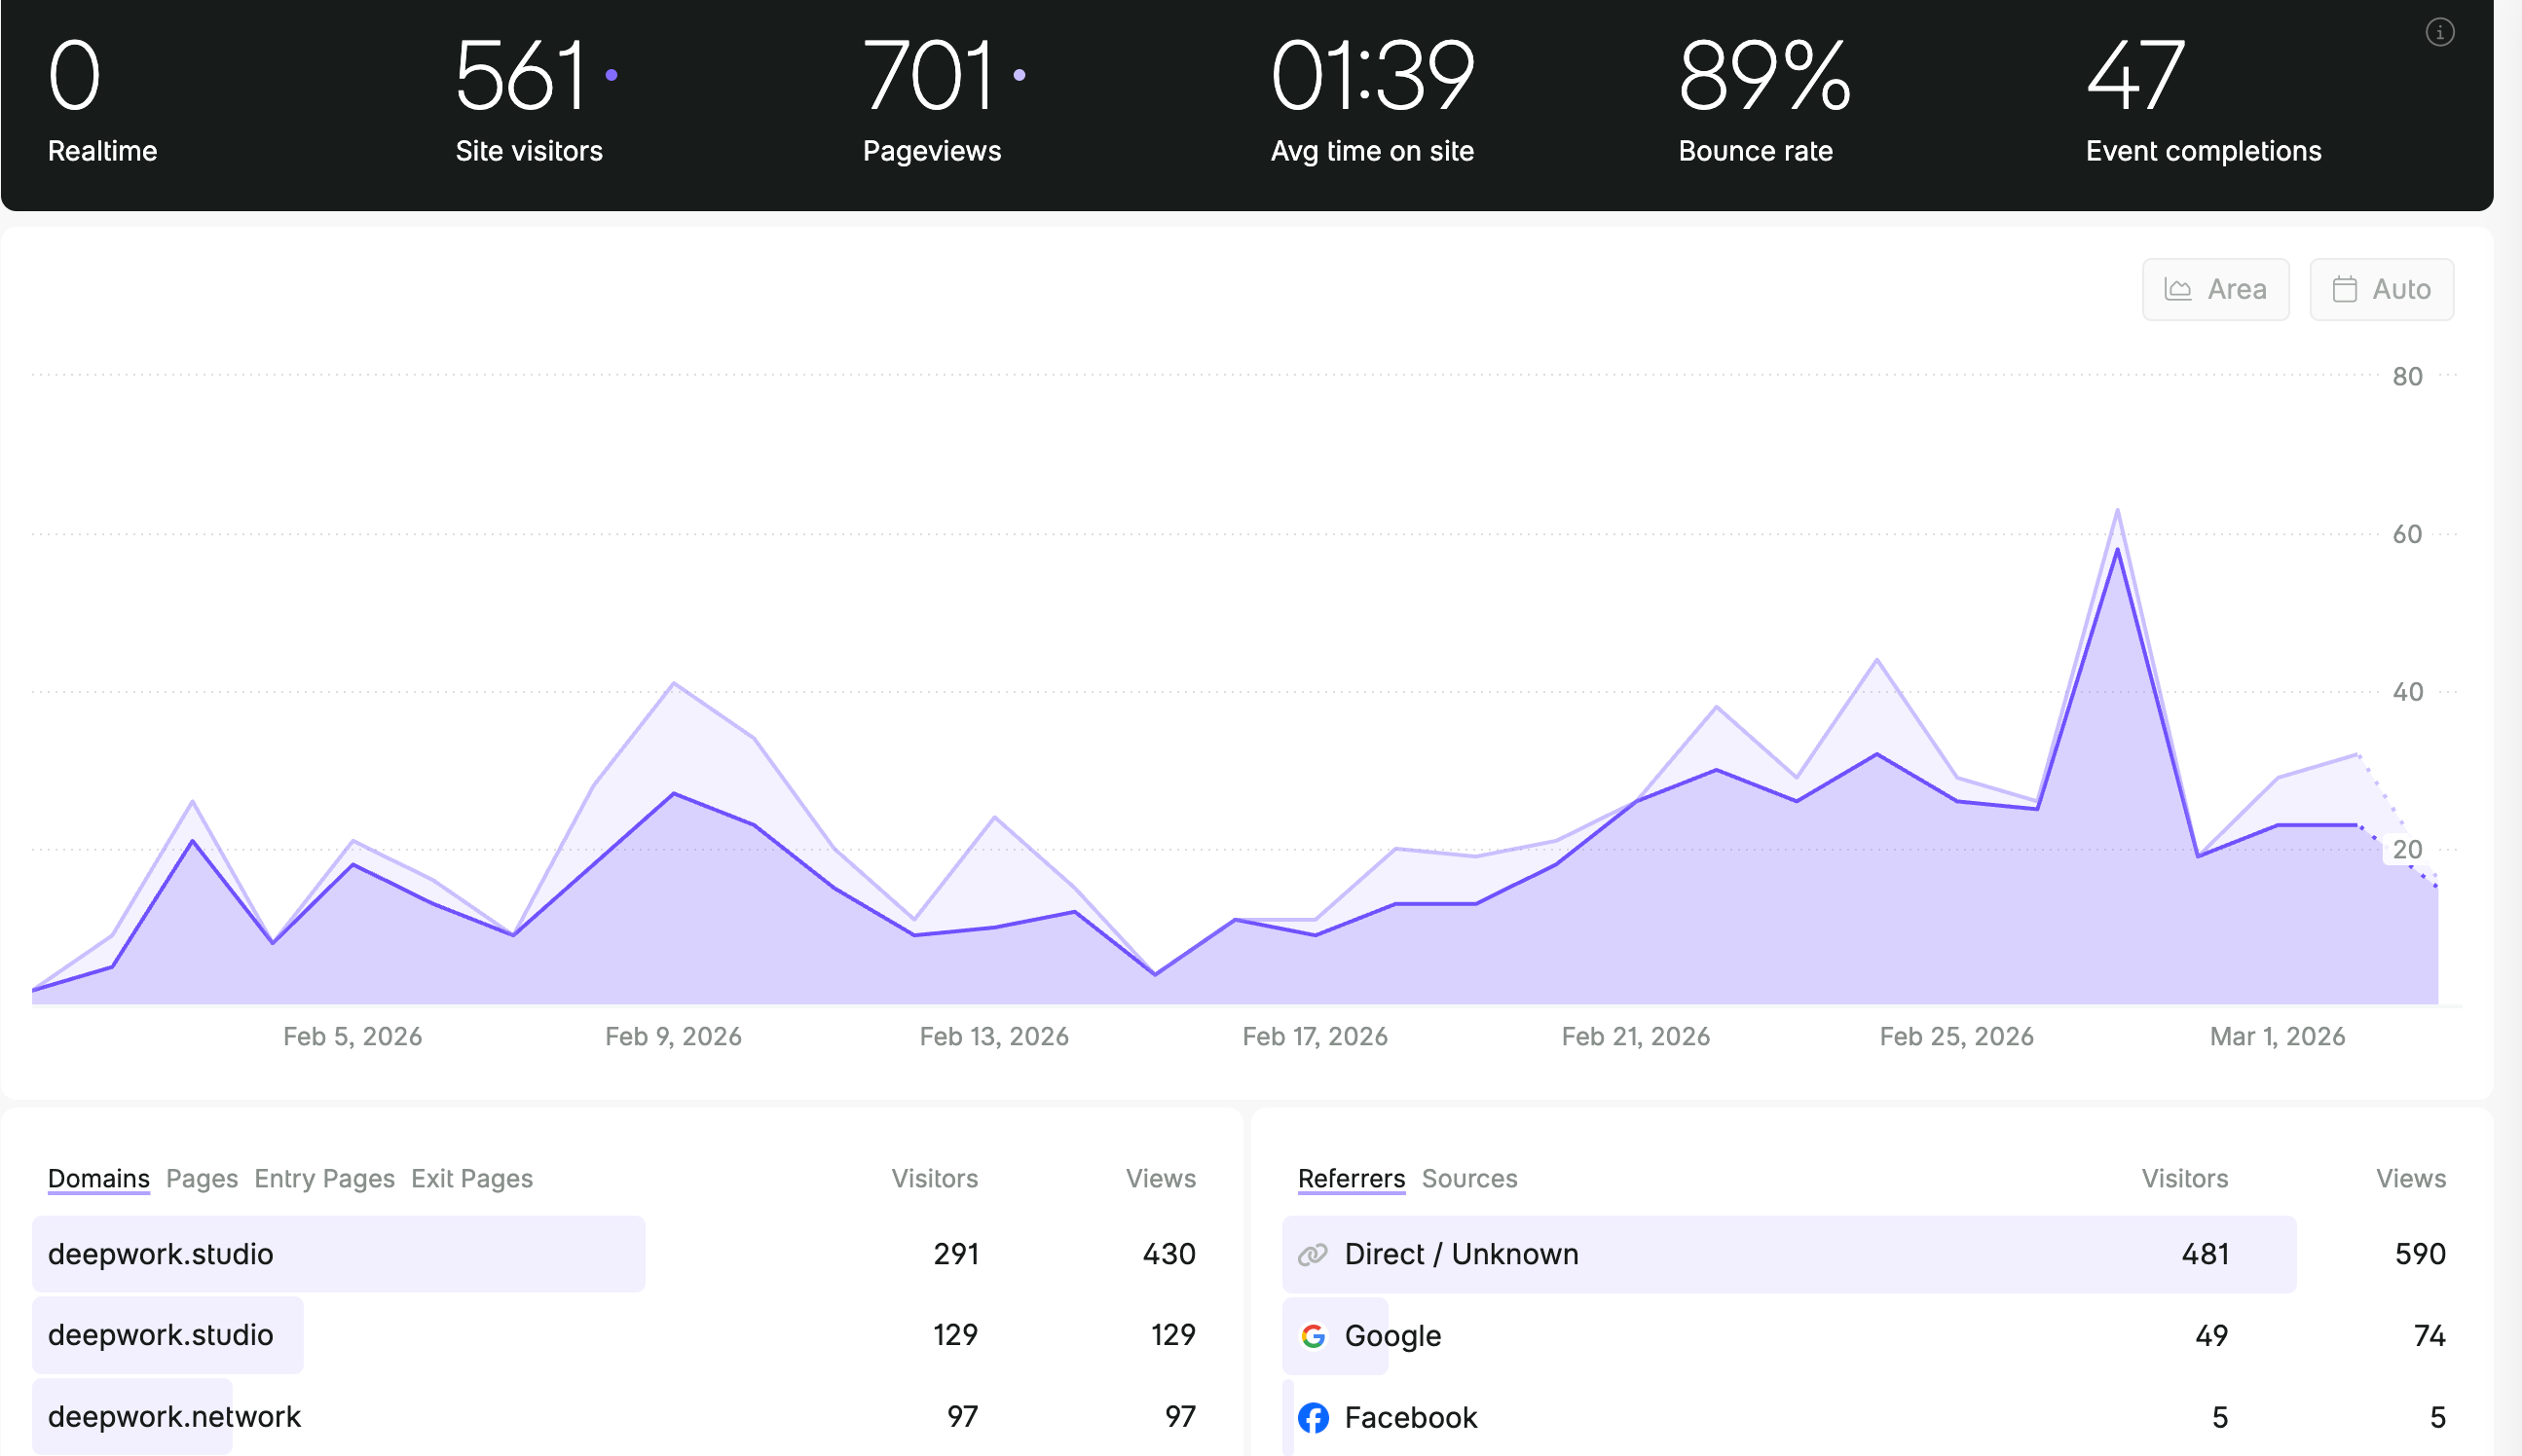Click the calendar icon on Auto
Viewport: 2522px width, 1456px height.
click(x=2345, y=290)
